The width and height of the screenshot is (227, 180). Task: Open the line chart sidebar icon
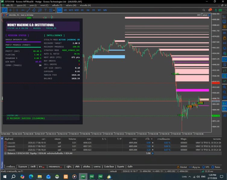(x=224, y=16)
